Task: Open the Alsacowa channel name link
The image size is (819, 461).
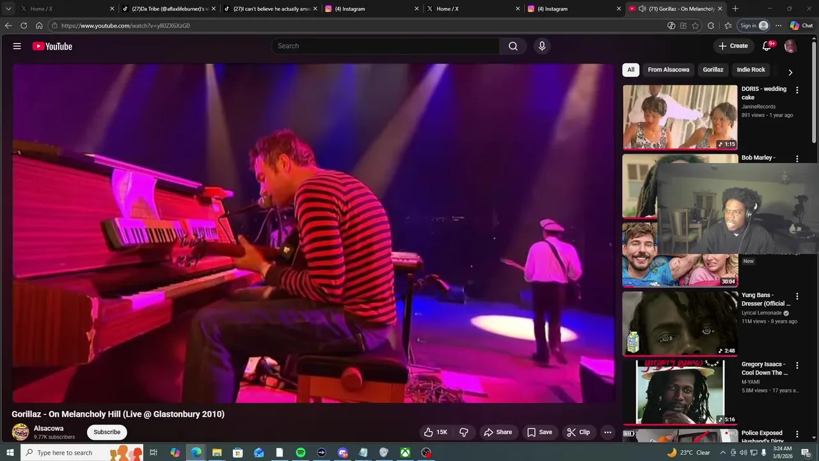Action: tap(49, 428)
